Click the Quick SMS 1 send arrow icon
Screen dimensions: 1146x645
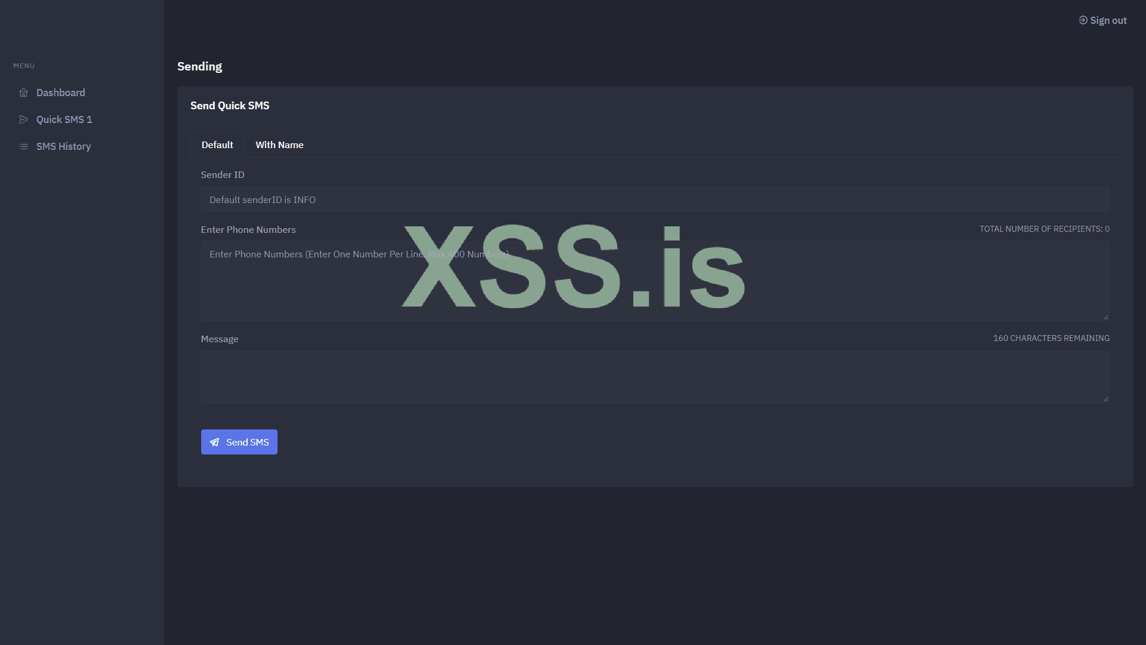pyautogui.click(x=23, y=119)
